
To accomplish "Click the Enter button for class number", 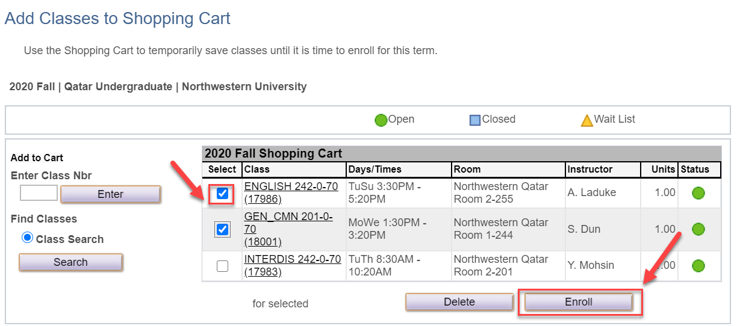I will click(110, 194).
